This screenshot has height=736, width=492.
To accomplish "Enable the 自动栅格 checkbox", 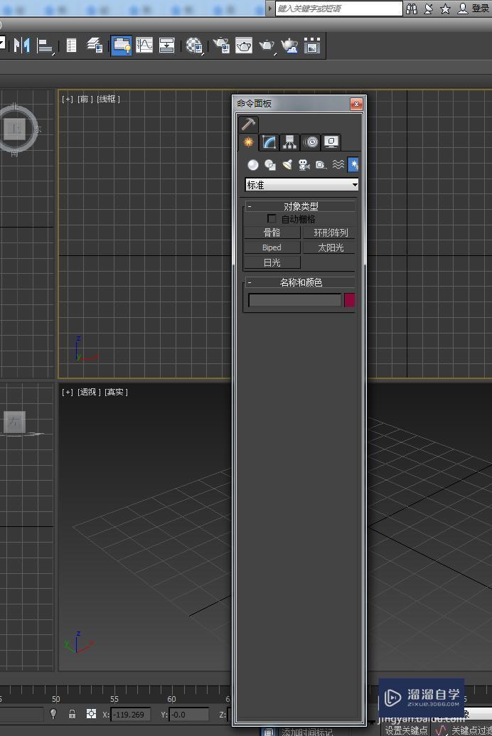I will click(272, 219).
